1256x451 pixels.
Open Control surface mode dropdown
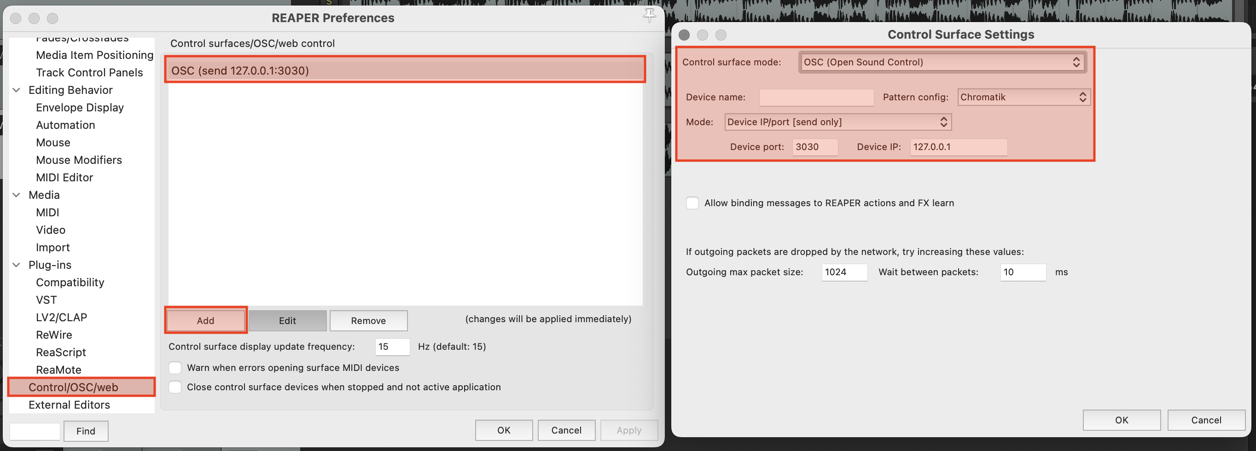(942, 63)
